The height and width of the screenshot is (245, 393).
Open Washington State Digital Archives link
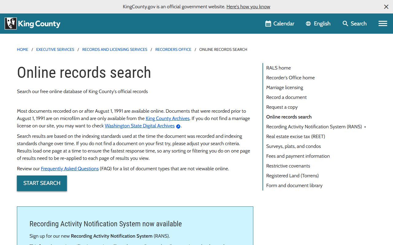click(140, 126)
